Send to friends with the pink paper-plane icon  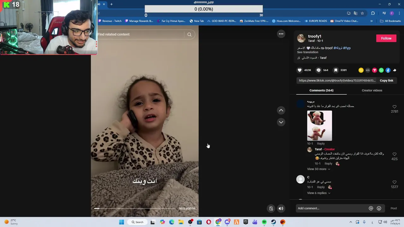(374, 70)
